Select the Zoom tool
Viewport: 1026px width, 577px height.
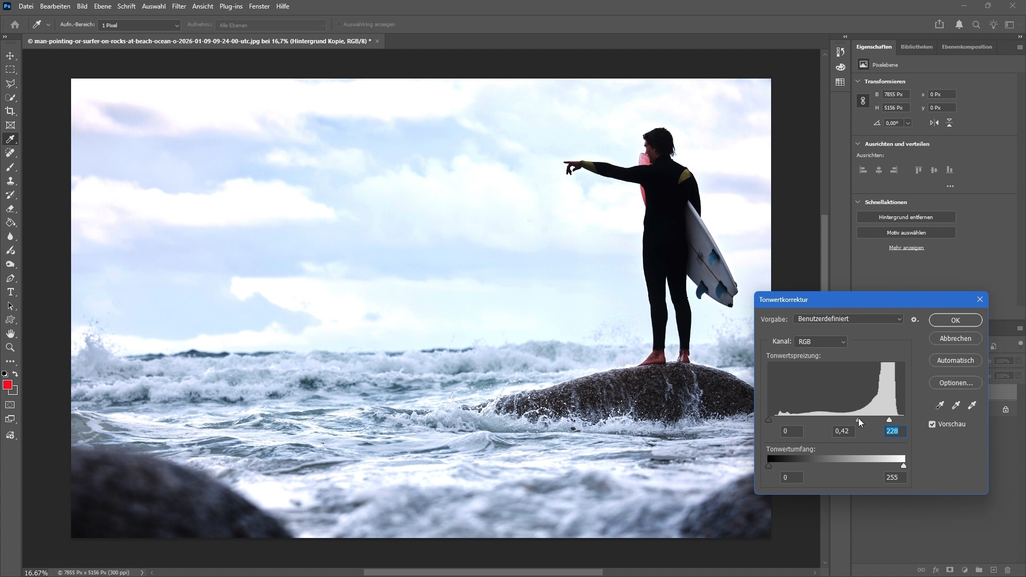(x=10, y=348)
